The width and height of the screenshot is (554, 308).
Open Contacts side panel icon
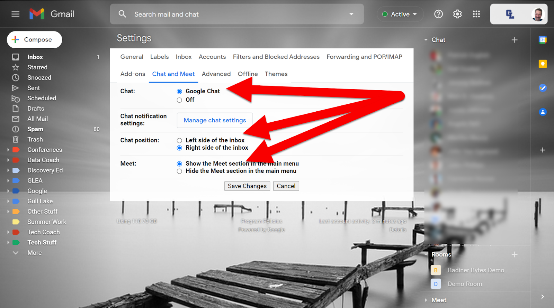tap(543, 112)
